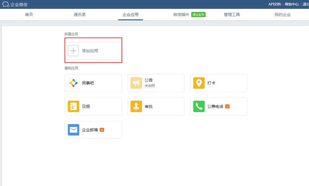Open the colorful 同事吧 app icon

click(73, 83)
